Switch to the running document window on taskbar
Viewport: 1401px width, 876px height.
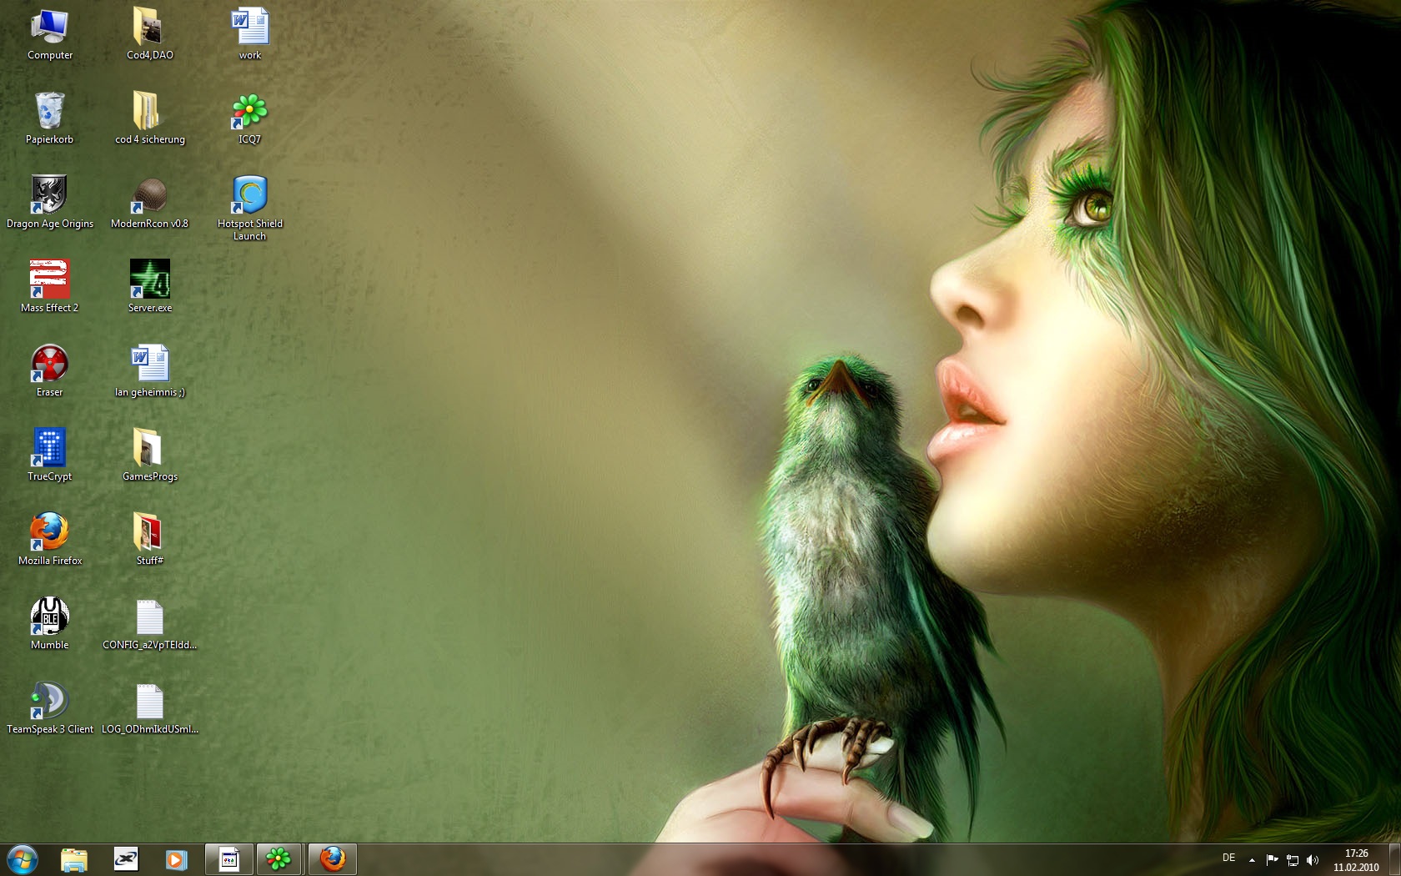click(x=229, y=859)
